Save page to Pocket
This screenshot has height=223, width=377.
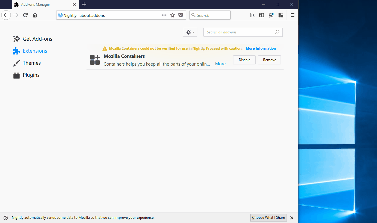(x=181, y=15)
